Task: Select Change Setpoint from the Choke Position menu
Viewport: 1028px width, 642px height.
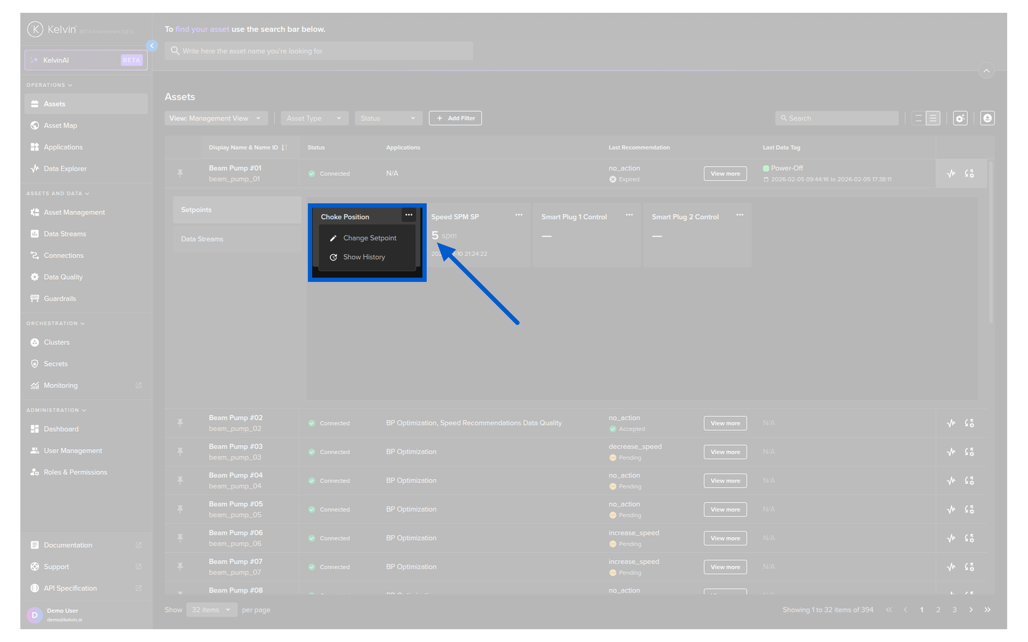Action: click(x=369, y=238)
